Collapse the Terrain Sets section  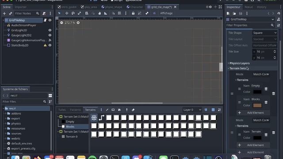pyautogui.click(x=238, y=68)
